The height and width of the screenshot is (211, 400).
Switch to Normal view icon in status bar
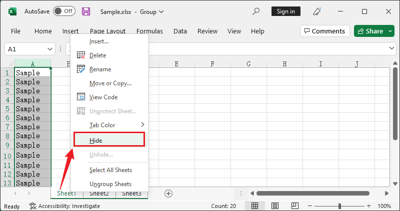[254, 206]
